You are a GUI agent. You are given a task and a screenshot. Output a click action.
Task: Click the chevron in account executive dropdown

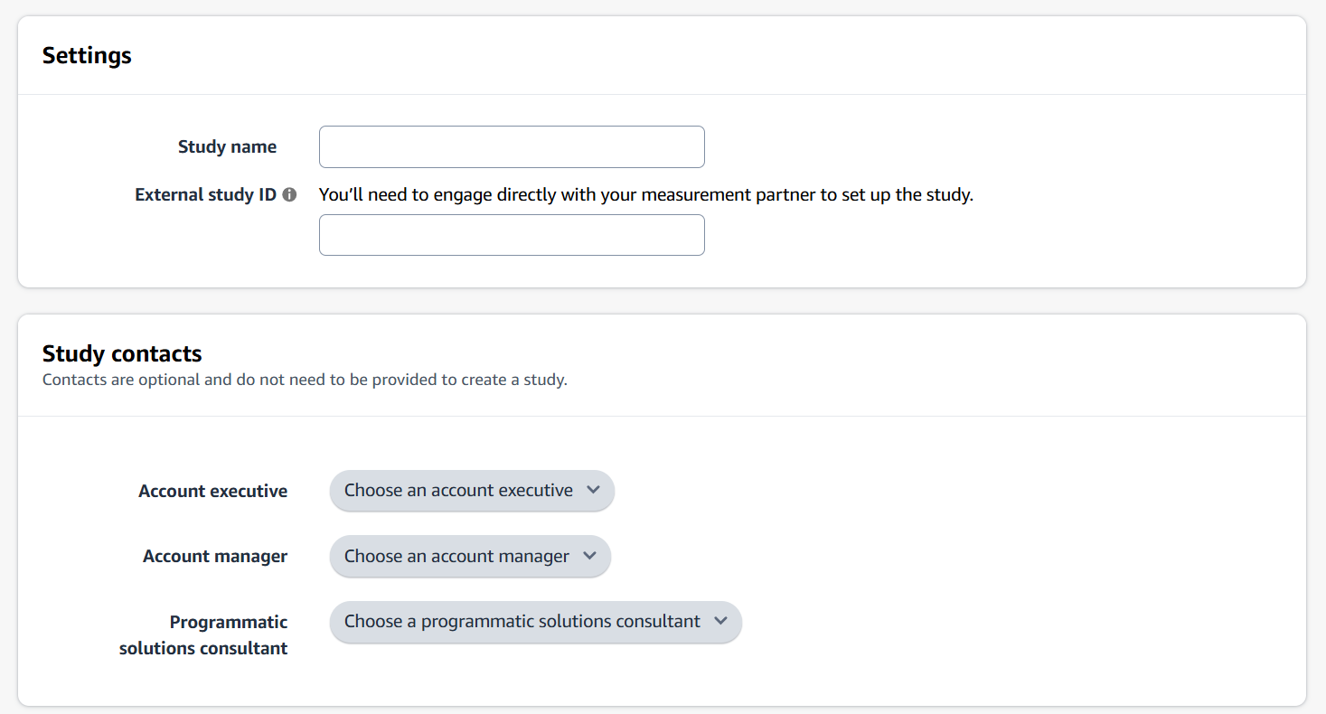(x=593, y=490)
